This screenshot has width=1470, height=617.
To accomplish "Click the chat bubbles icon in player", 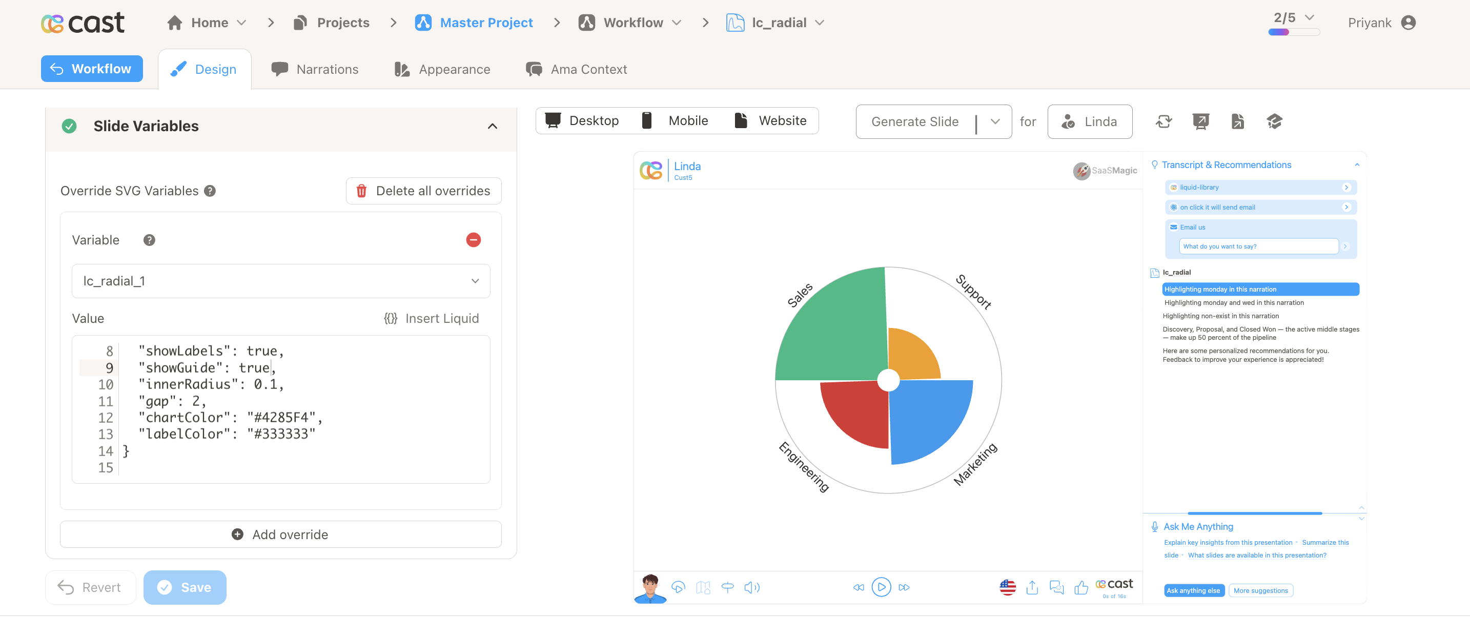I will click(1056, 587).
